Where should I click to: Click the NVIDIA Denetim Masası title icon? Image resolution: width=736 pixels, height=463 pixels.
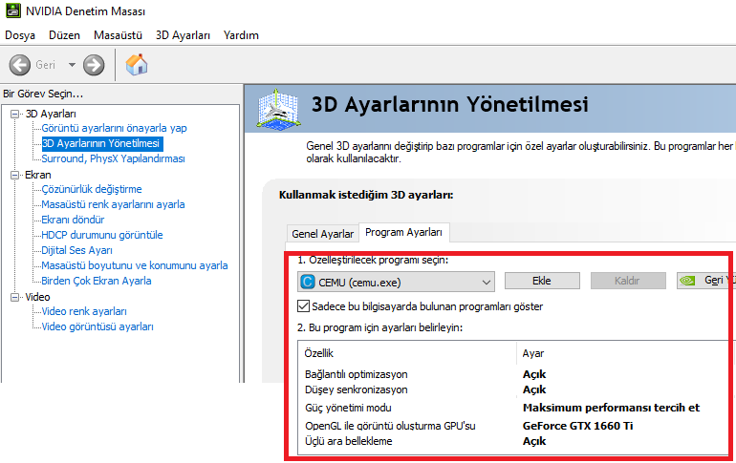tap(13, 11)
